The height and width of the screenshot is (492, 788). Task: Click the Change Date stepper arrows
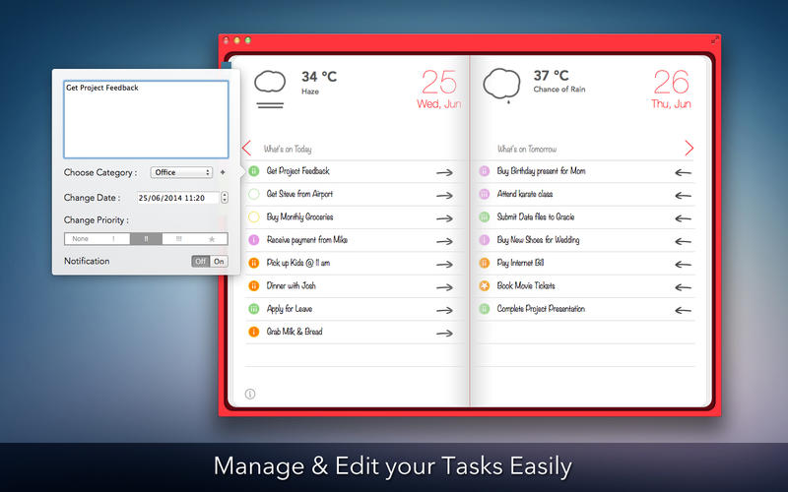point(225,198)
